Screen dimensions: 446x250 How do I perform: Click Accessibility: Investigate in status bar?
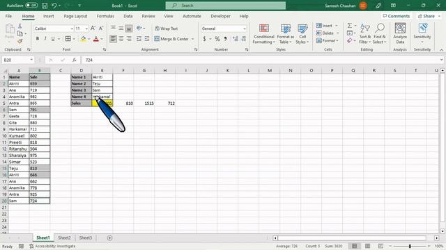click(52, 246)
